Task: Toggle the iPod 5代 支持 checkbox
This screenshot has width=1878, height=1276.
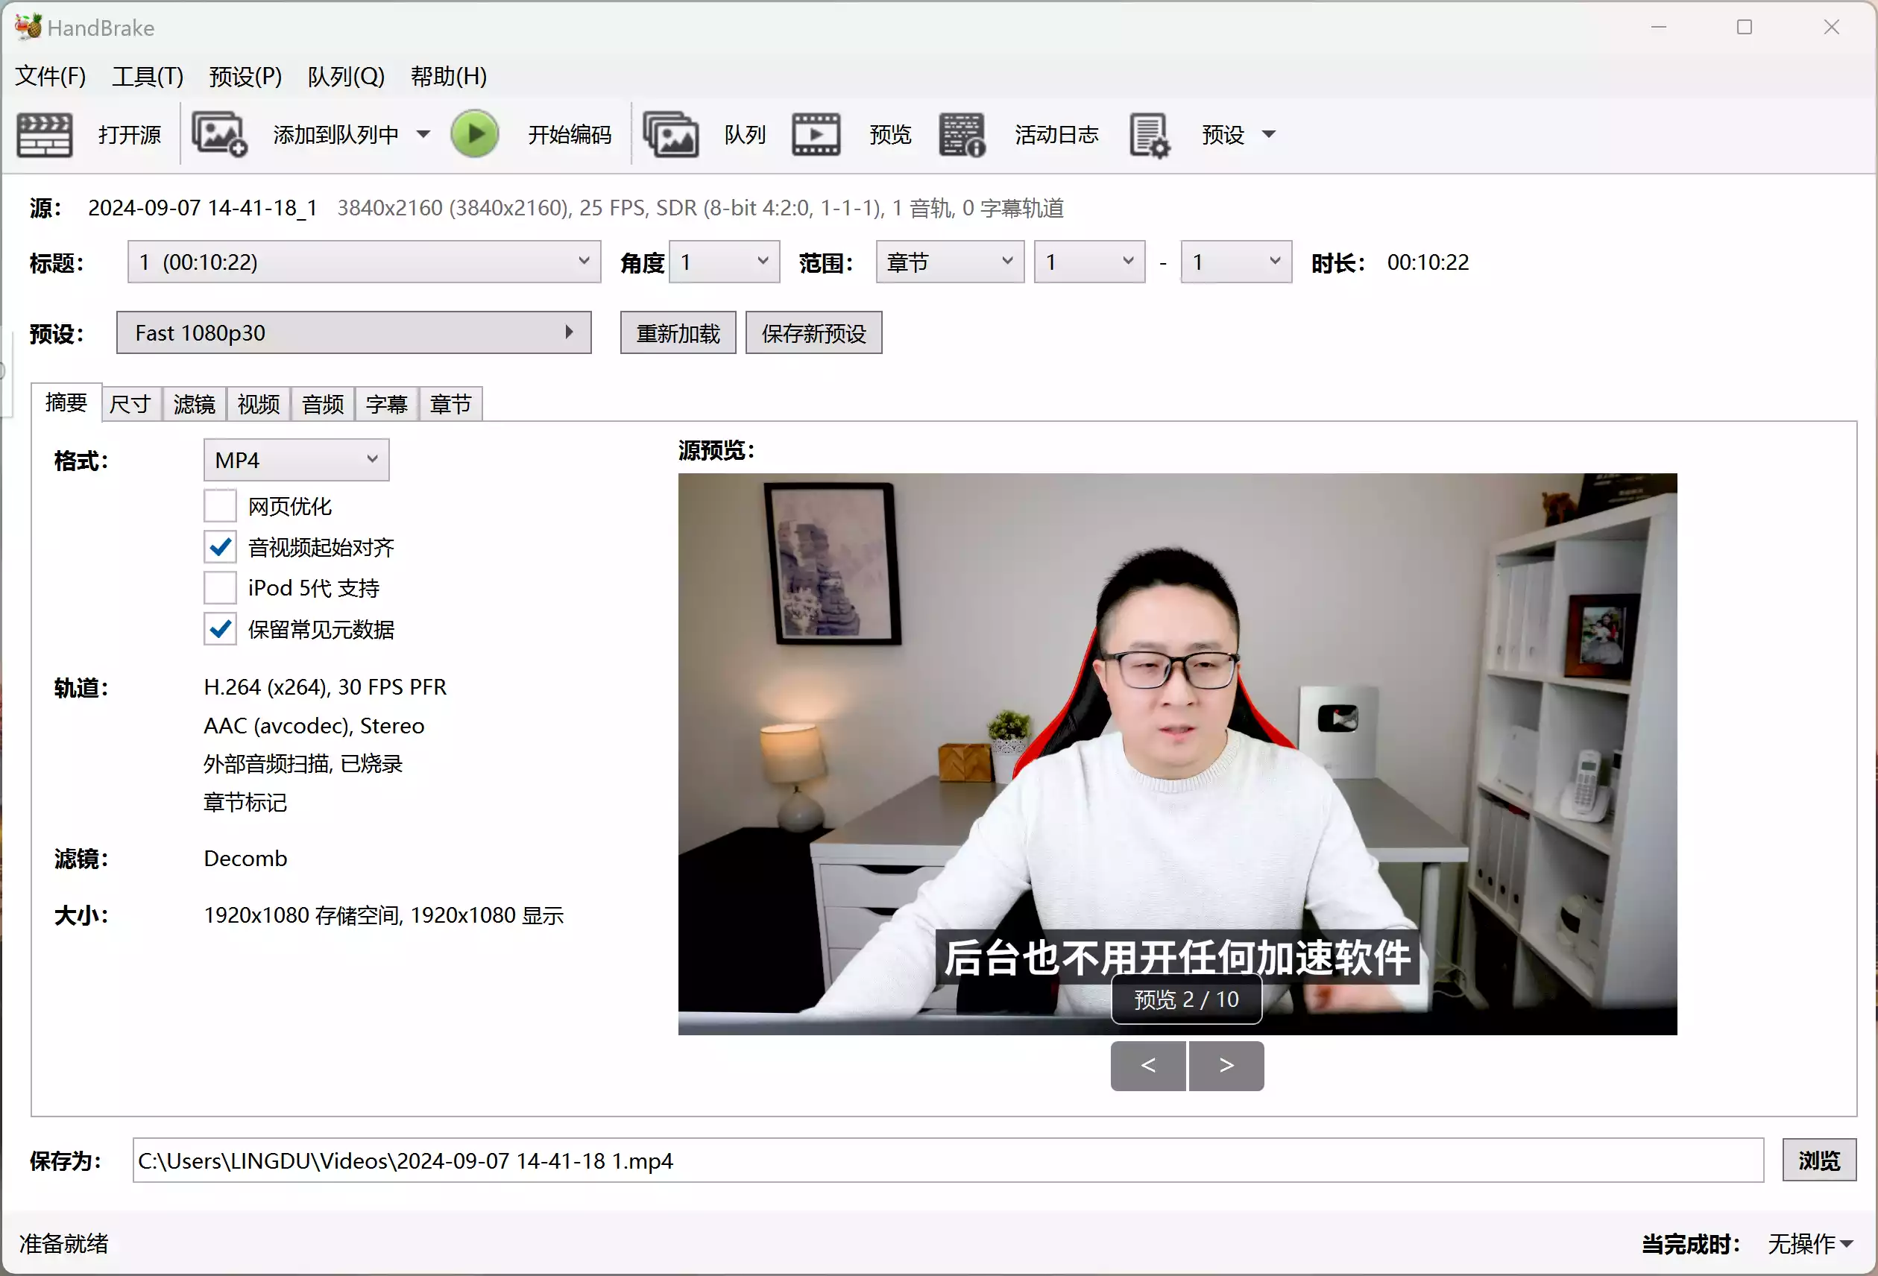Action: coord(220,587)
